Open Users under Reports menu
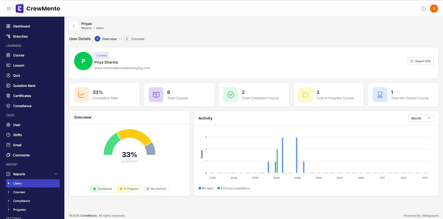This screenshot has width=443, height=219. coord(33,183)
